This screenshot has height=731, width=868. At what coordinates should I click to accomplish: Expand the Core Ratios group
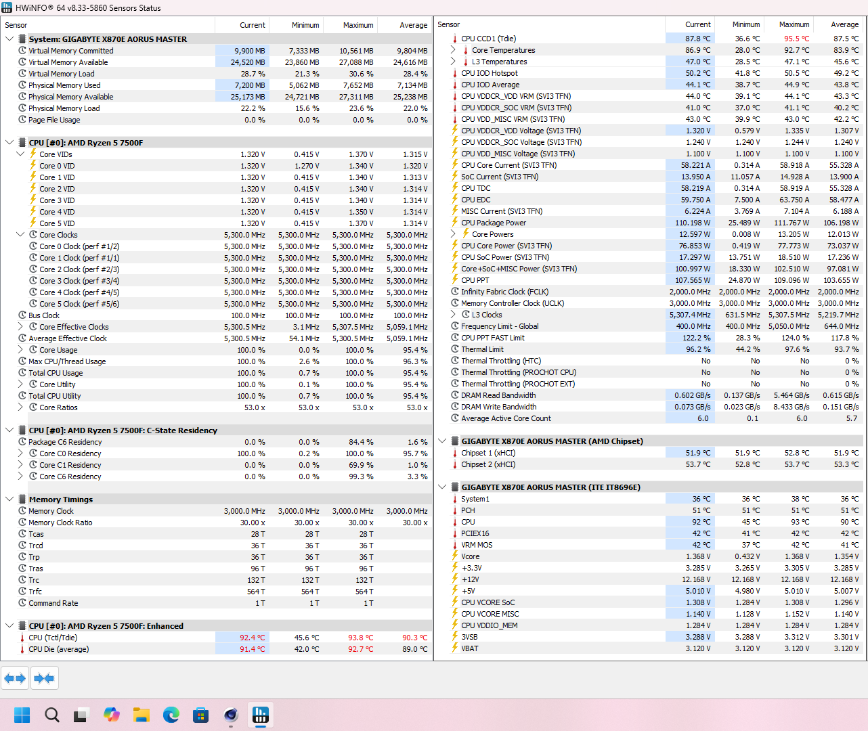(x=20, y=407)
